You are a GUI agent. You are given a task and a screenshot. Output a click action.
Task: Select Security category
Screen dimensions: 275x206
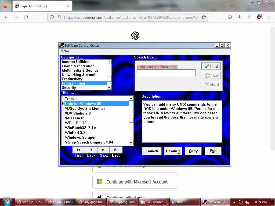pos(84,88)
